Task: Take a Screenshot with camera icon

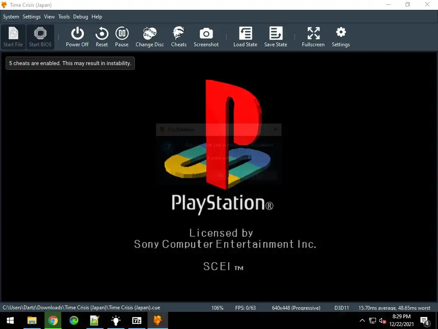Action: coord(206,37)
